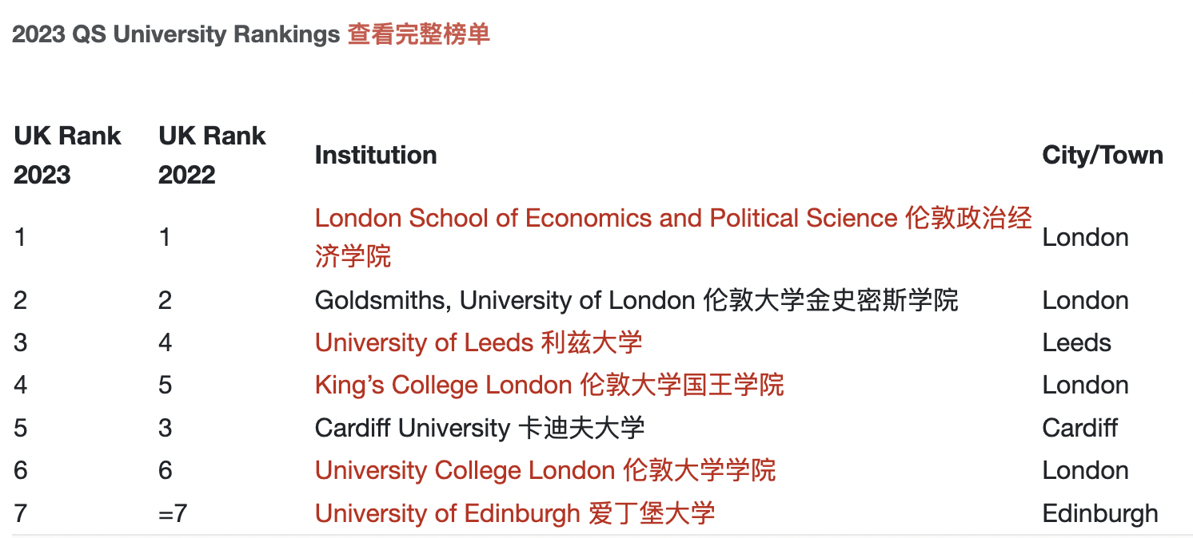Select the 2022 rank cell in Leeds row

click(166, 343)
